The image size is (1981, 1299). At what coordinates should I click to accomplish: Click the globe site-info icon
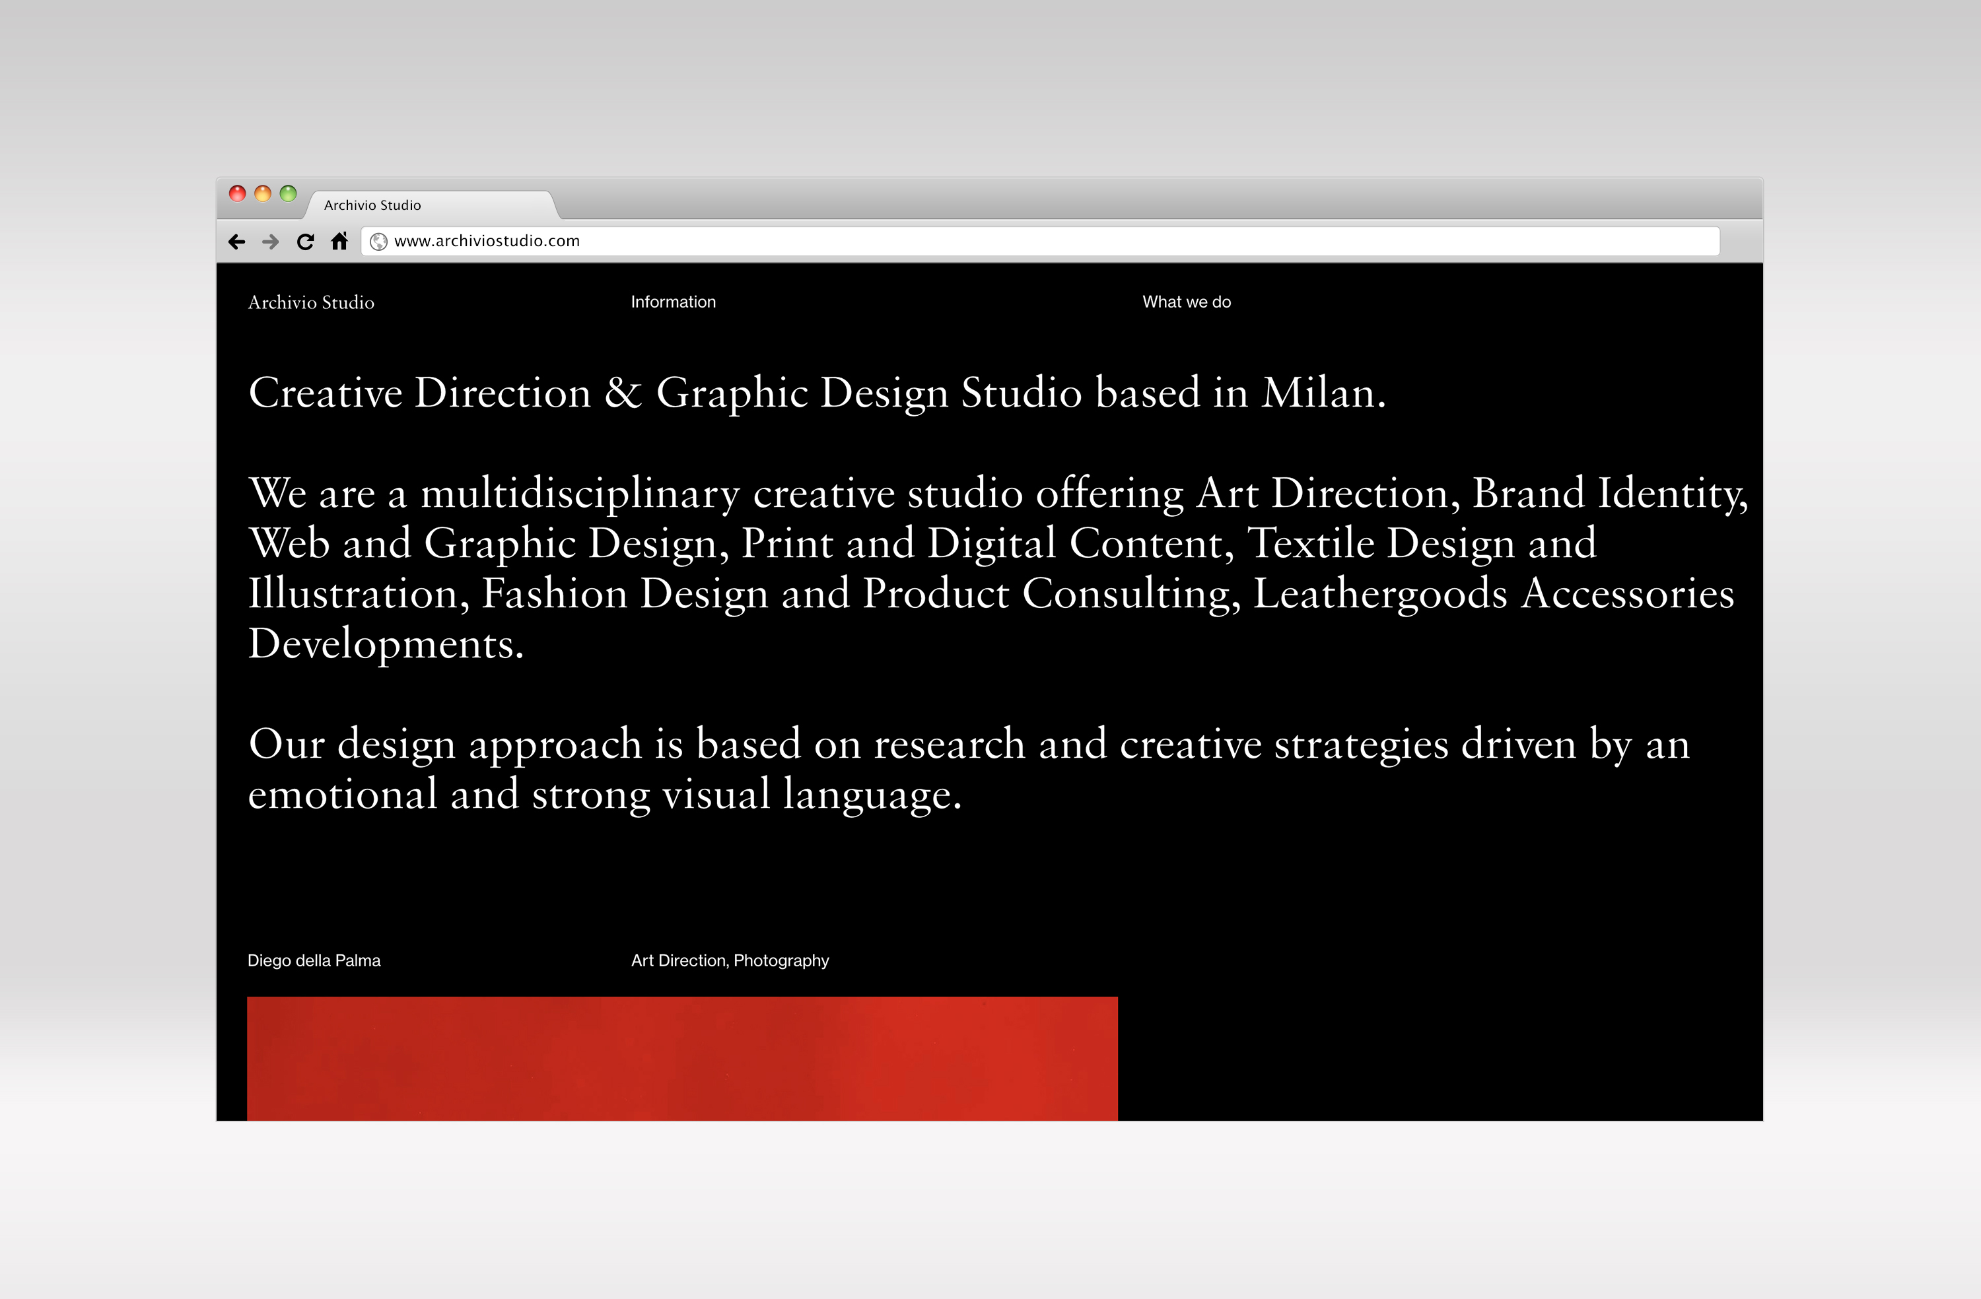coord(379,242)
